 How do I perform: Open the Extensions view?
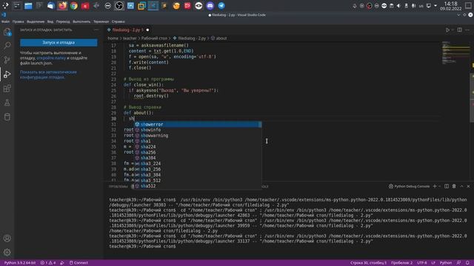coord(7,89)
